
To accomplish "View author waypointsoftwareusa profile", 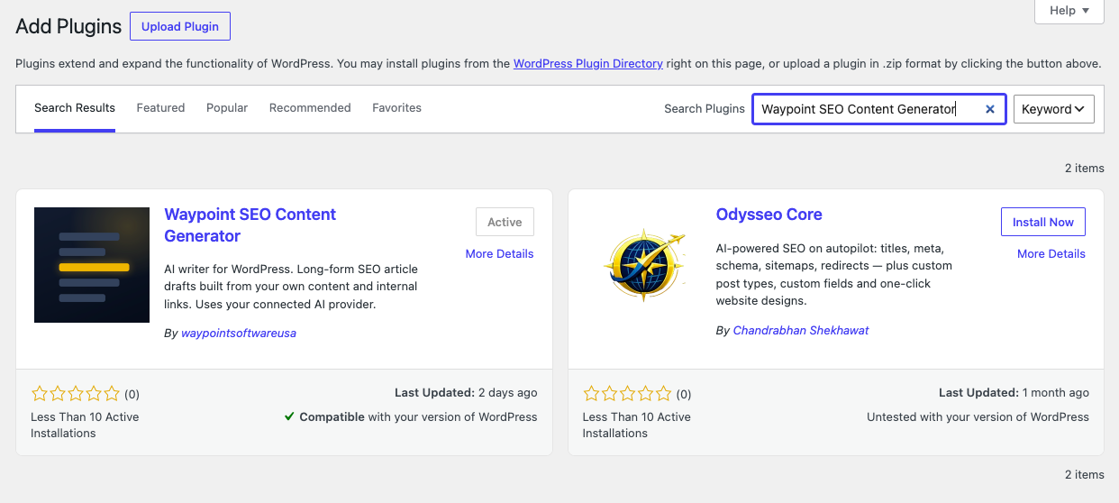I will [x=239, y=333].
